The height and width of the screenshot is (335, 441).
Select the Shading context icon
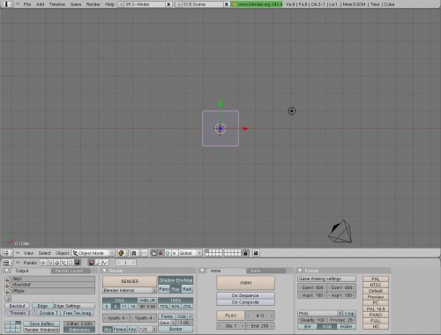56,263
